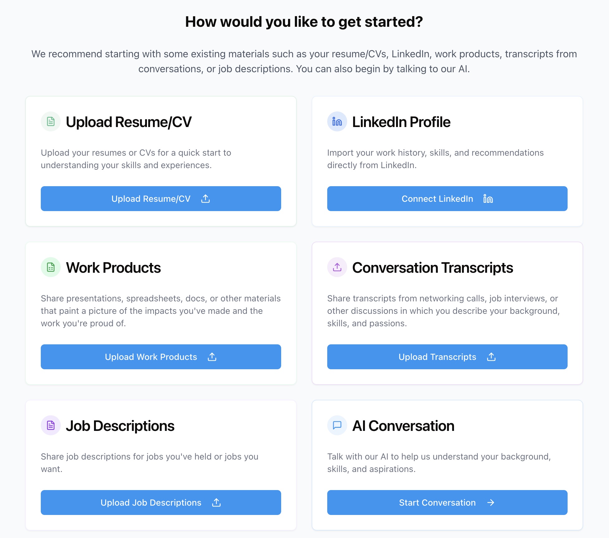Select the Upload Work Products button
Image resolution: width=609 pixels, height=538 pixels.
[161, 357]
